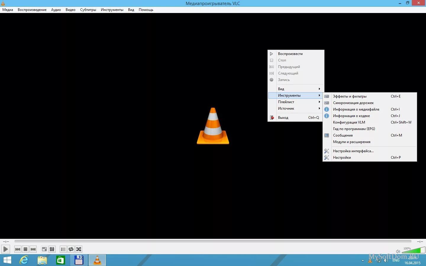The height and width of the screenshot is (266, 426).
Task: Choose Следующий in context menu
Action: tap(296, 73)
